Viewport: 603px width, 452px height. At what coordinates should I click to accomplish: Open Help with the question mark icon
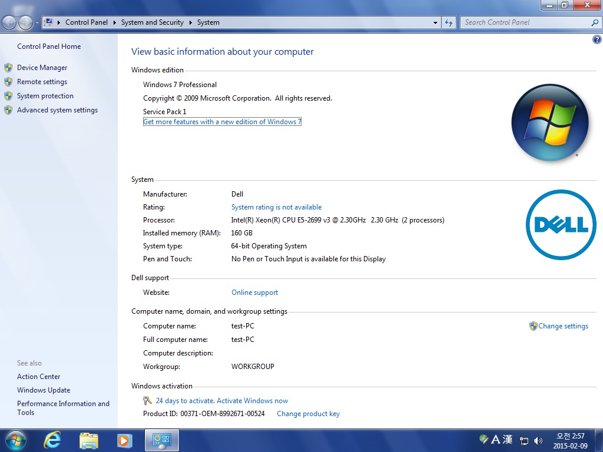coord(597,39)
